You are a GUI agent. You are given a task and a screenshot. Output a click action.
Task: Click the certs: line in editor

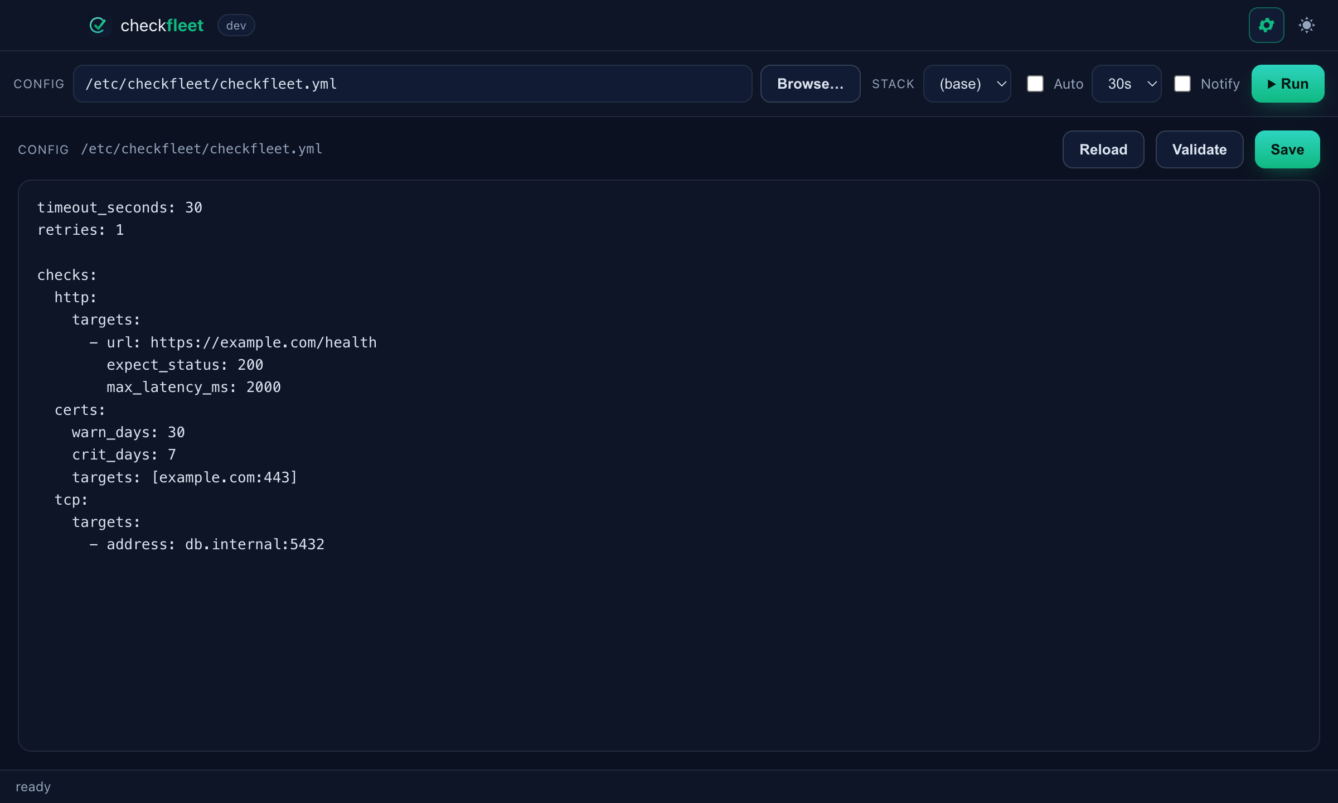80,410
